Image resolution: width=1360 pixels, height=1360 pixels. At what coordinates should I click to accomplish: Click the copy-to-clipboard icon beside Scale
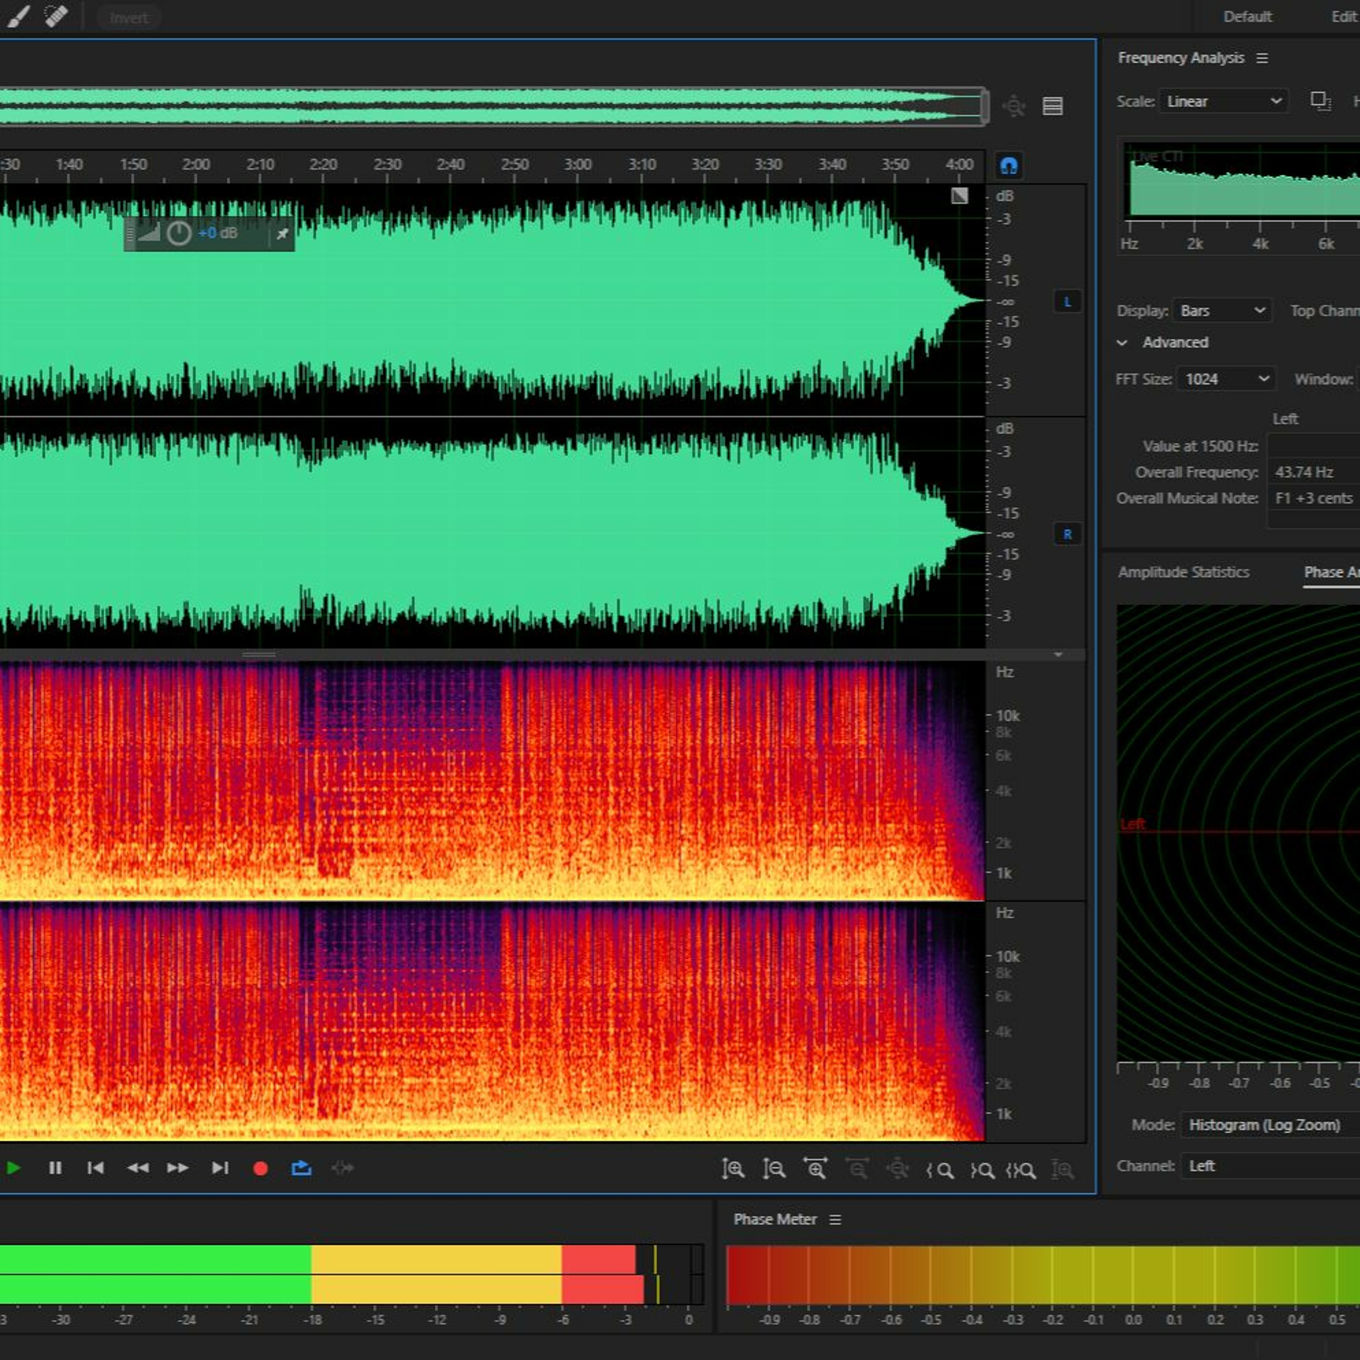(x=1321, y=102)
